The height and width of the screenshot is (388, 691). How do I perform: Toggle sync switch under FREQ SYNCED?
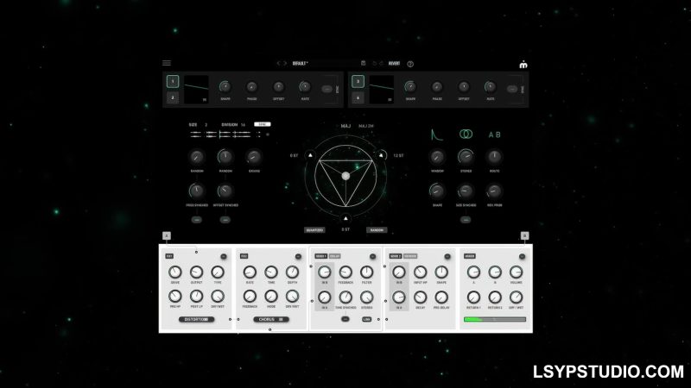click(197, 220)
